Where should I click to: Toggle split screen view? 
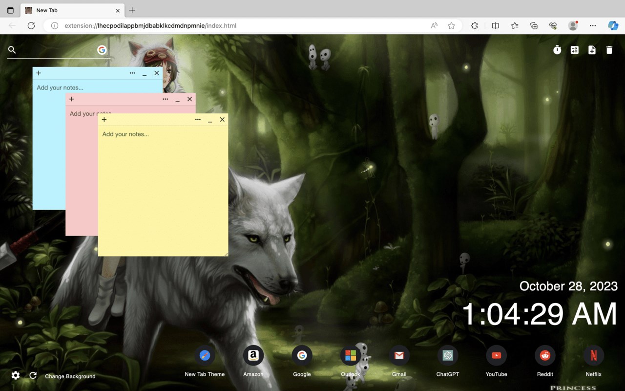[x=495, y=25]
